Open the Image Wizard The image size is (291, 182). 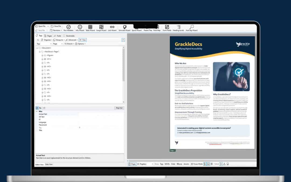[x=101, y=28]
